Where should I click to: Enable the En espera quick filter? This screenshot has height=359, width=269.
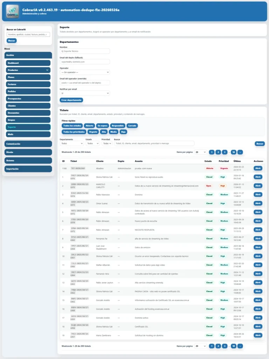[x=102, y=126]
